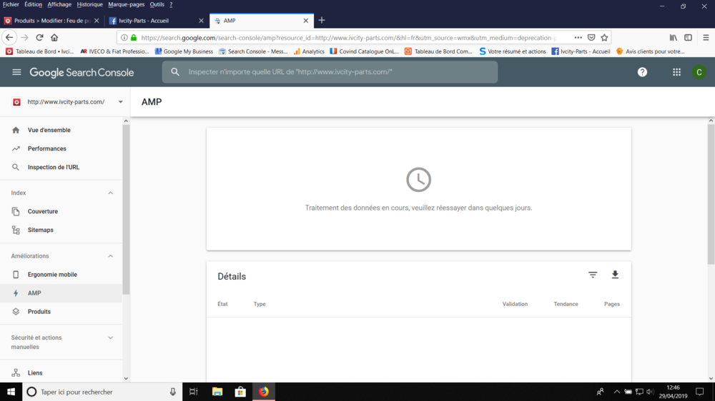Viewport: 715px width, 401px height.
Task: Open the Windows notification center
Action: coord(699,392)
